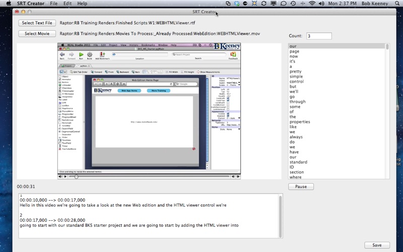Select the word 'pretty' in the list
403x252 pixels.
click(296, 72)
